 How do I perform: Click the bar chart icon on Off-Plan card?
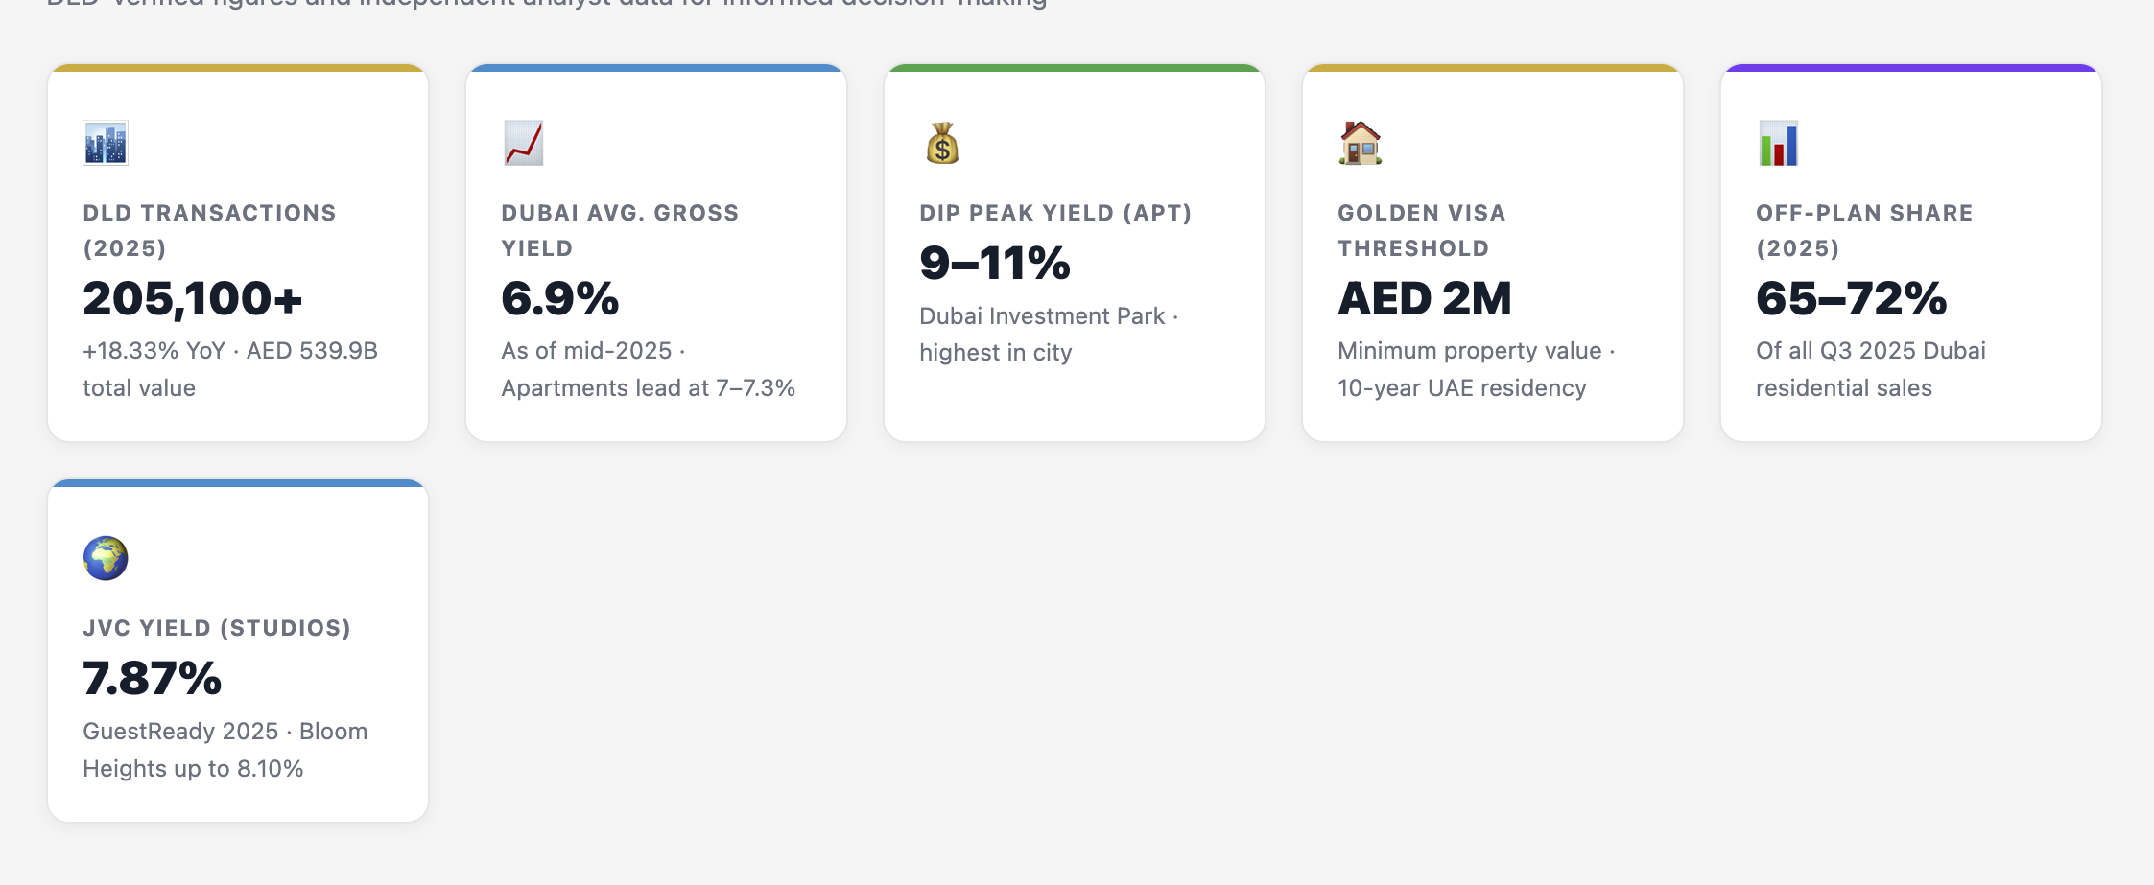pos(1779,144)
